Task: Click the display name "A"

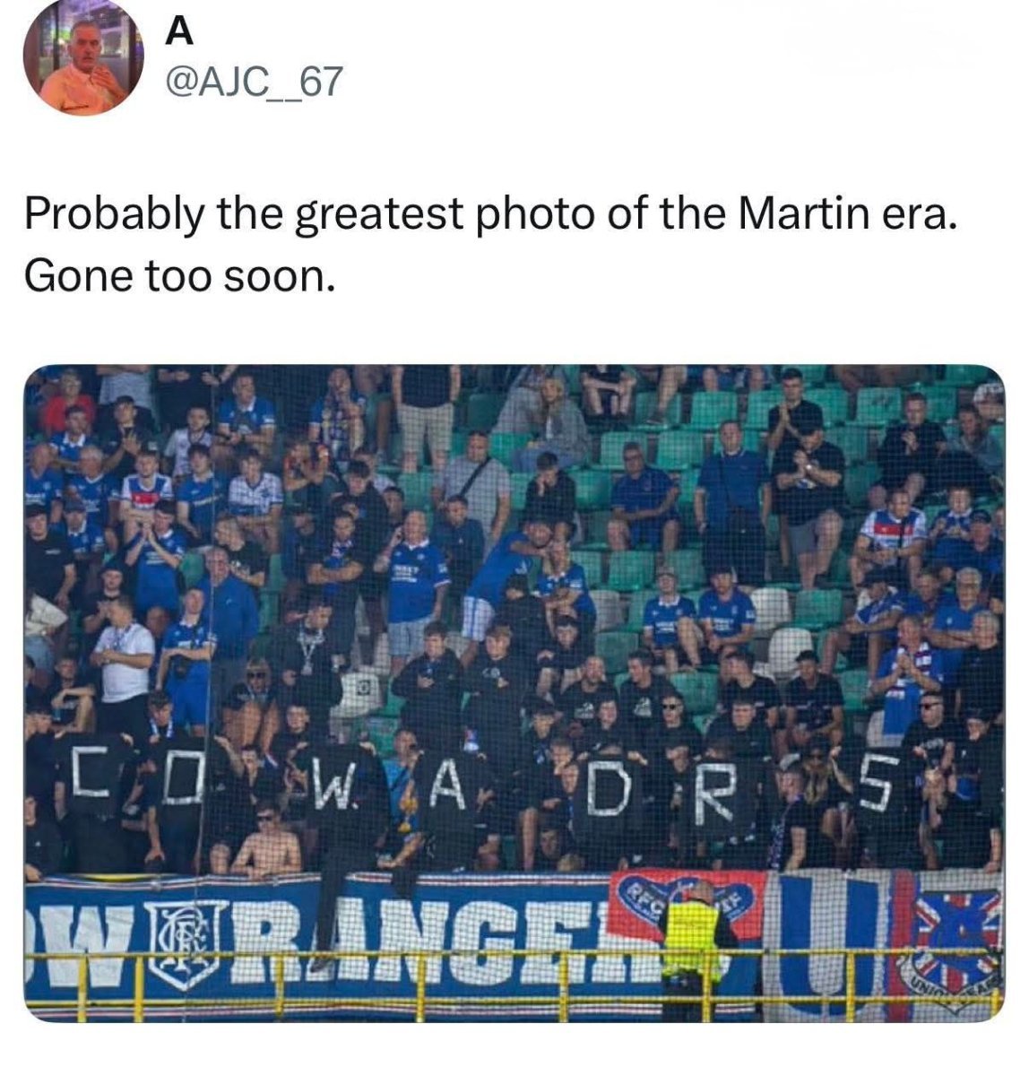Action: 180,31
